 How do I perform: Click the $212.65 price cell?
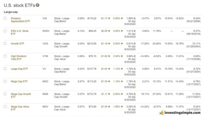[92, 44]
